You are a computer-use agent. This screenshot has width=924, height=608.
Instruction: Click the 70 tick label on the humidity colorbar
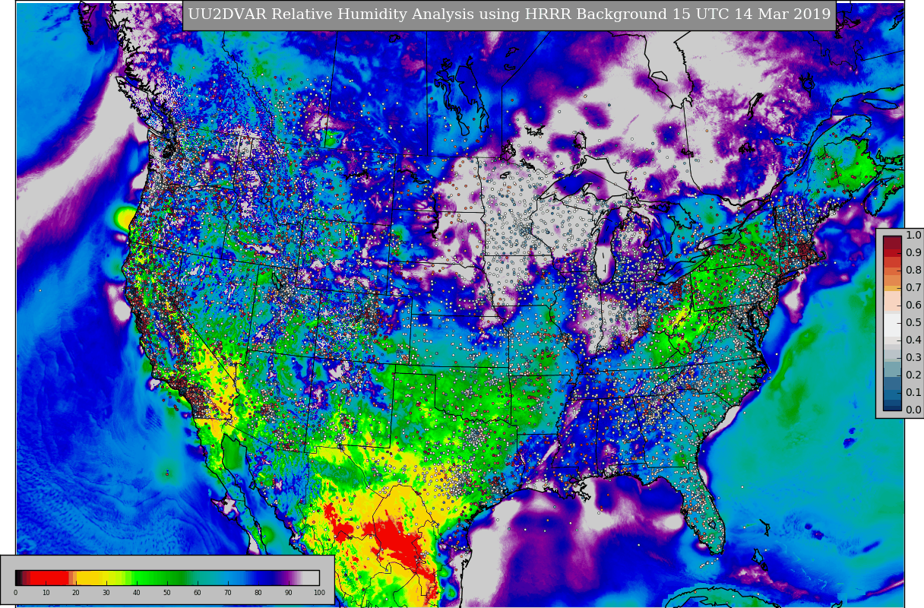tap(228, 593)
